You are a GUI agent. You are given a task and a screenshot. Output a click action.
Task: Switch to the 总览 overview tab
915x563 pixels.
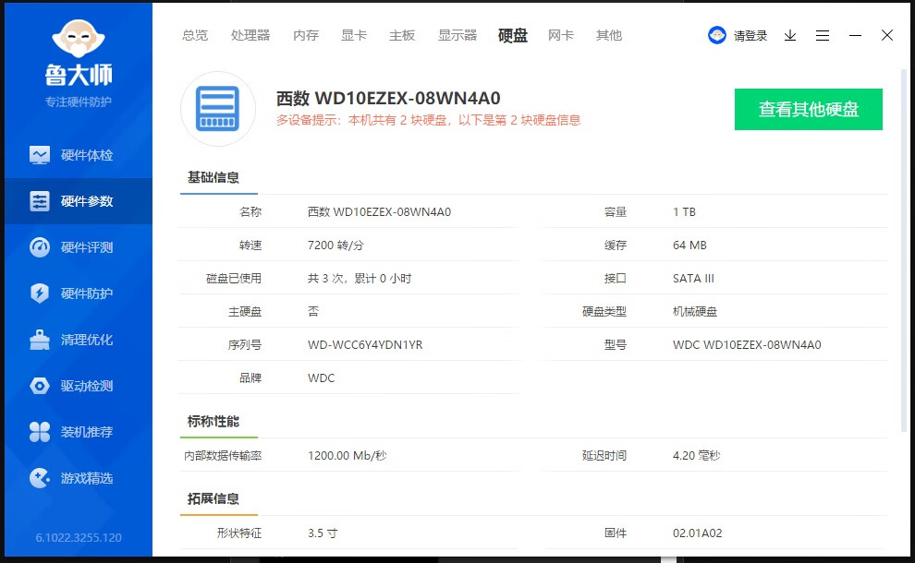tap(194, 35)
